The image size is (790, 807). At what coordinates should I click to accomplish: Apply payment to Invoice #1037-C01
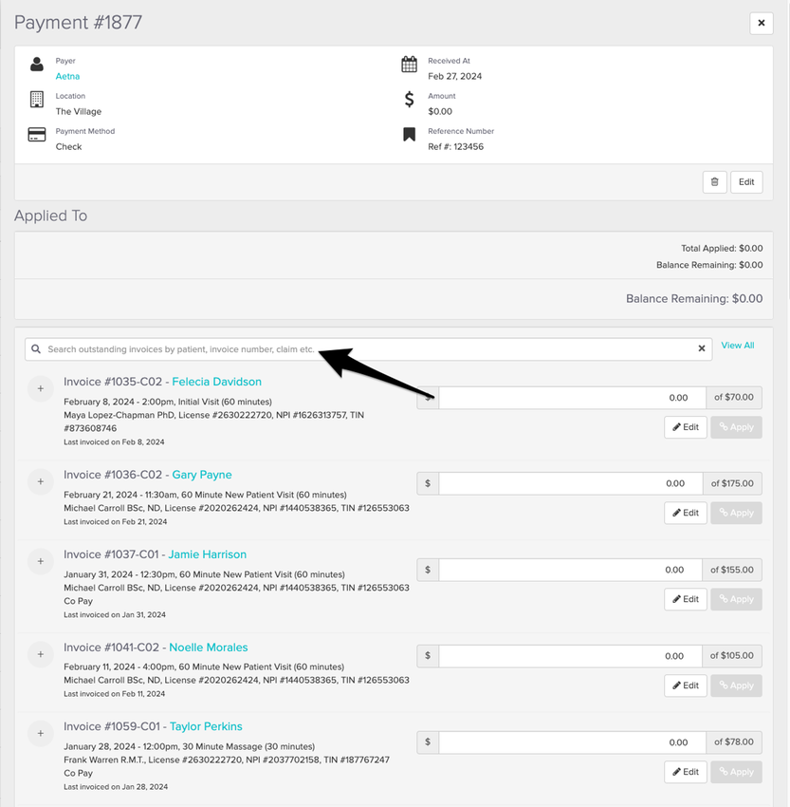pyautogui.click(x=736, y=599)
